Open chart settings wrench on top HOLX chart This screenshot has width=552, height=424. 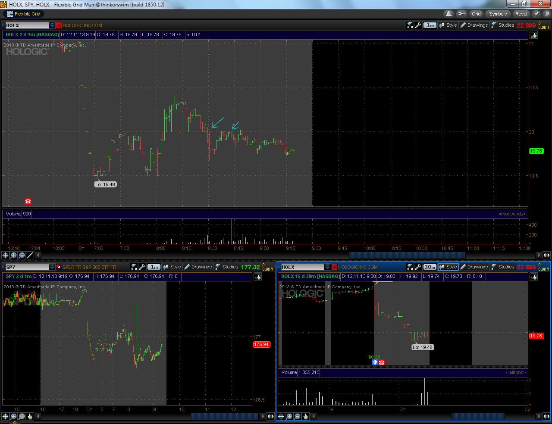[418, 25]
